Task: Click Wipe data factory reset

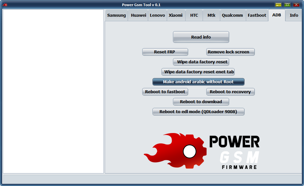Action: [201, 62]
